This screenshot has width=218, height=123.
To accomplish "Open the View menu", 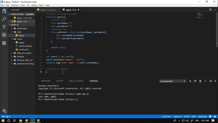I will 23,5.
